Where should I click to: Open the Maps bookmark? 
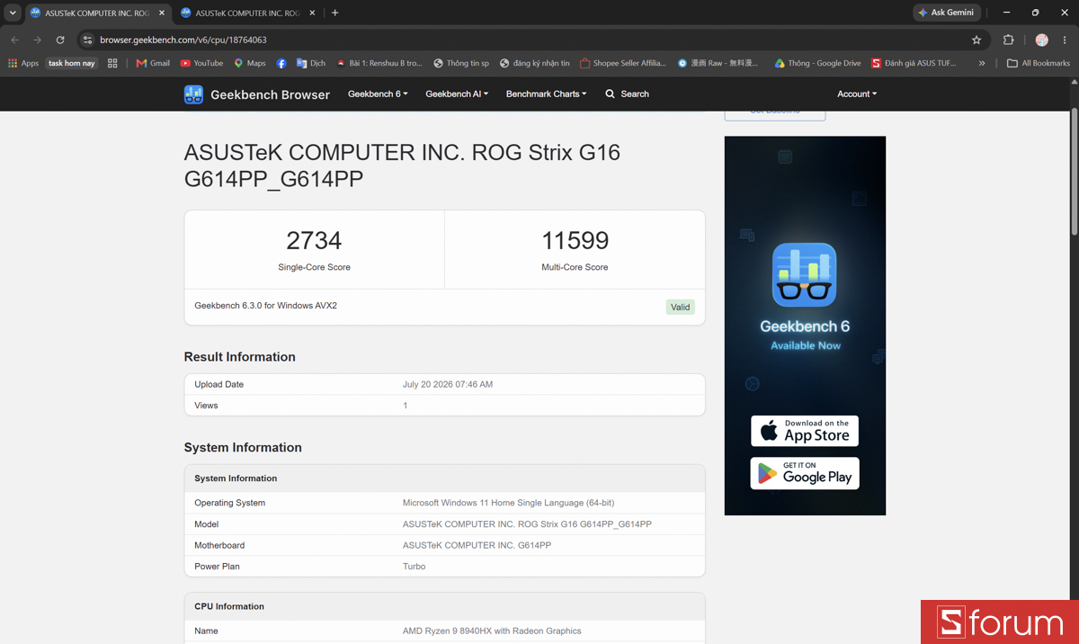tap(250, 63)
